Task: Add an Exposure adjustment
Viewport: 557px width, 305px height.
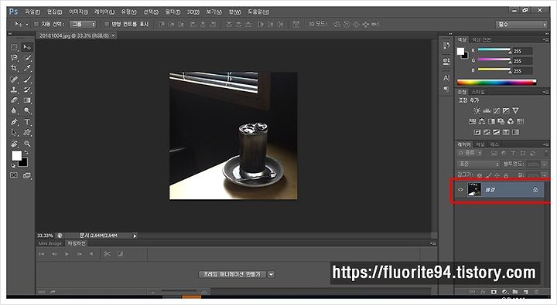Action: point(506,110)
